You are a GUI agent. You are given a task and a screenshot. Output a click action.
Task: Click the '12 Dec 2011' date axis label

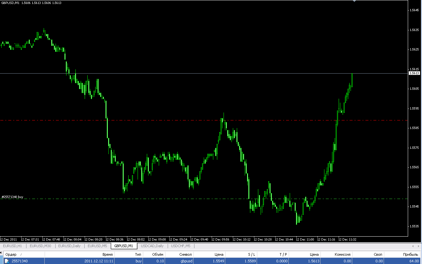9,239
